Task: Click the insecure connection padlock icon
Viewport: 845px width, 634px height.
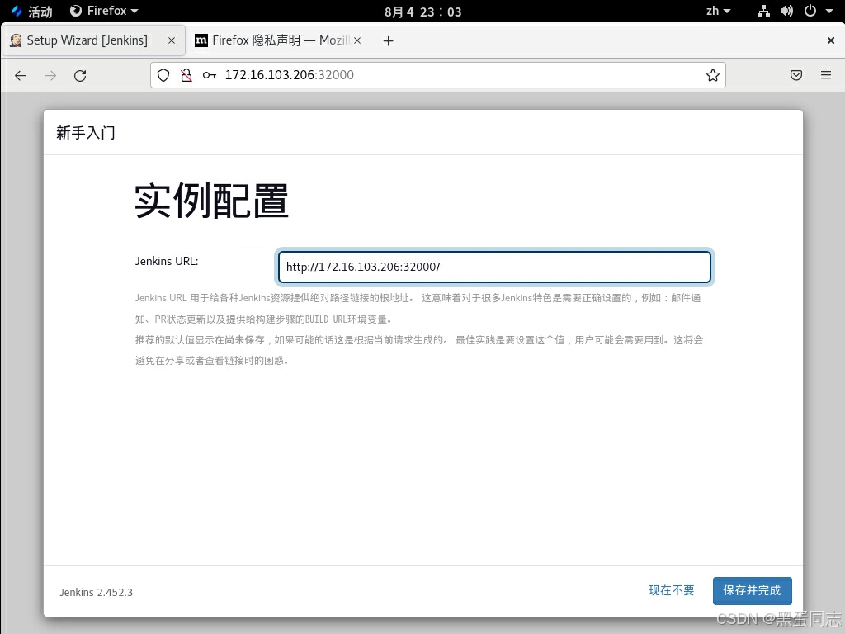Action: click(186, 75)
